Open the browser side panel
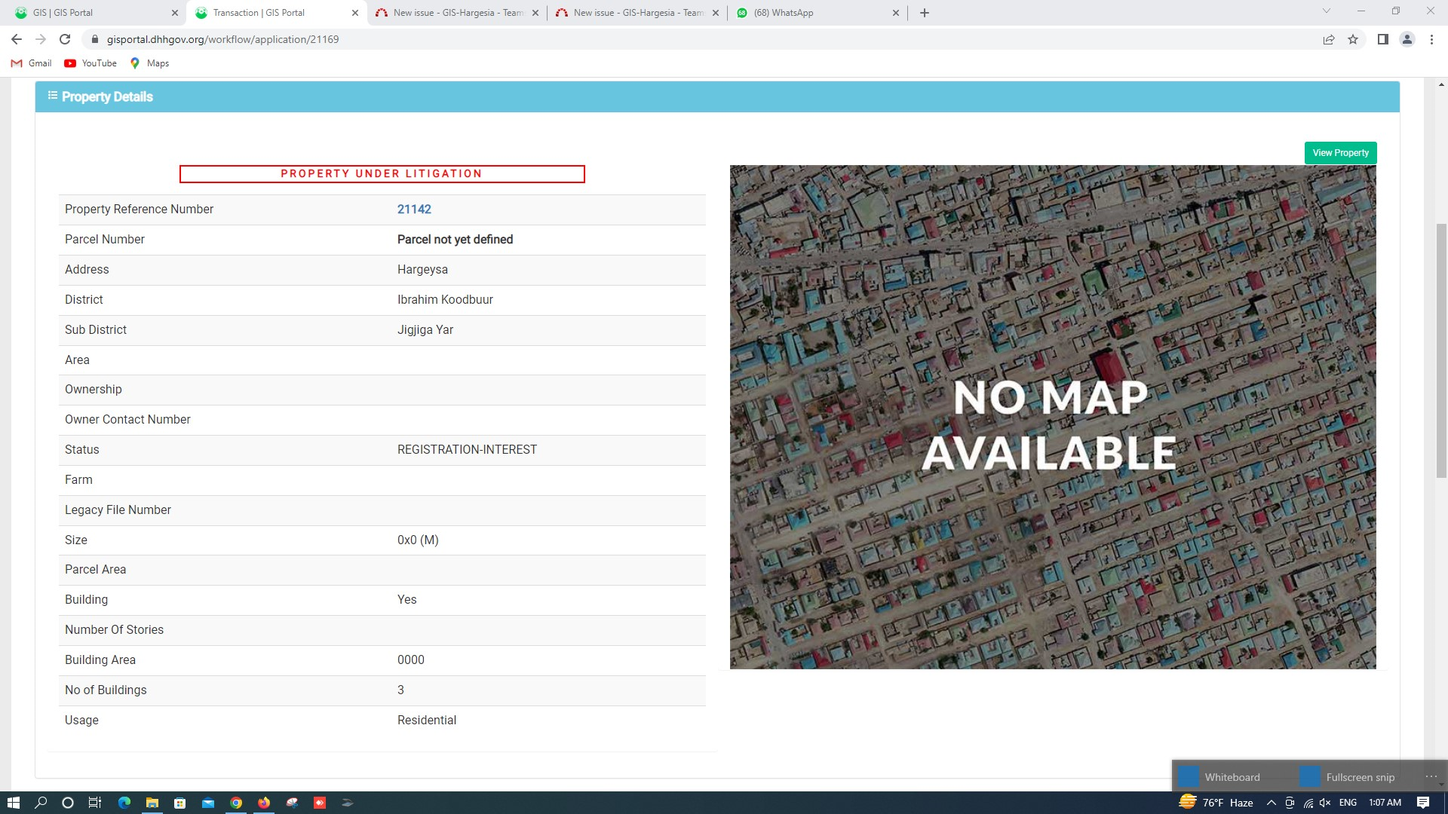 pyautogui.click(x=1382, y=39)
